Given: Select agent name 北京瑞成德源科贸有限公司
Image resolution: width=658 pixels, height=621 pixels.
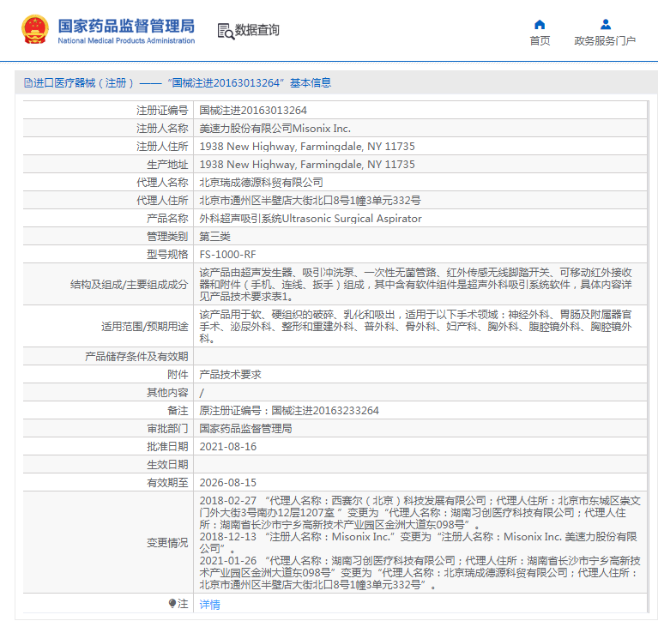Looking at the screenshot, I should (x=261, y=183).
